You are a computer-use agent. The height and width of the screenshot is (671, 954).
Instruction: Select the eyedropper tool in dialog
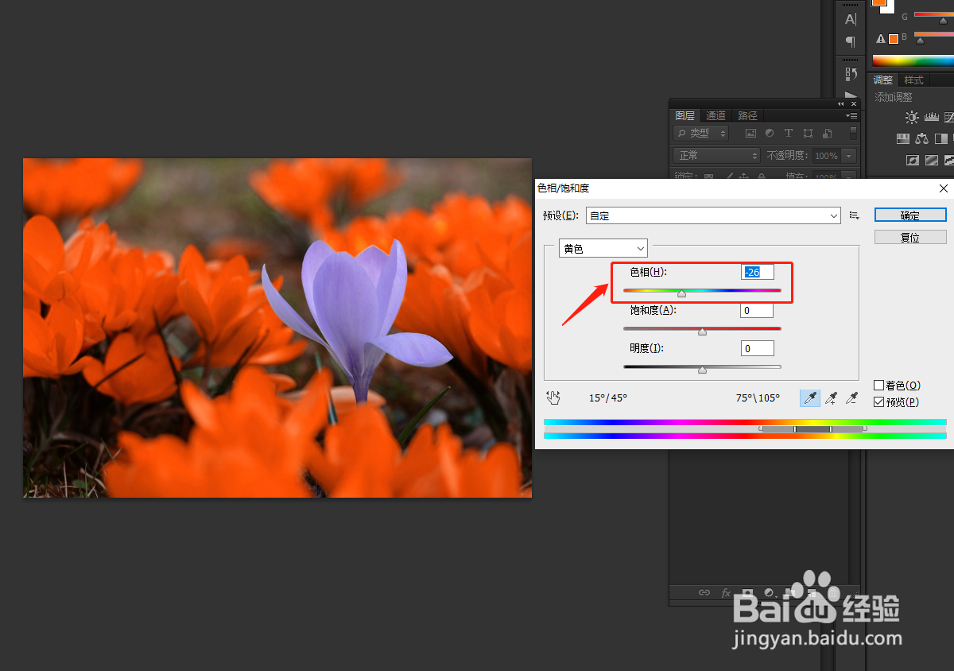tap(810, 398)
